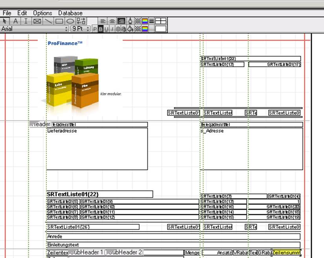Click the pen nib line style icon
324x258 pixels.
130,21
